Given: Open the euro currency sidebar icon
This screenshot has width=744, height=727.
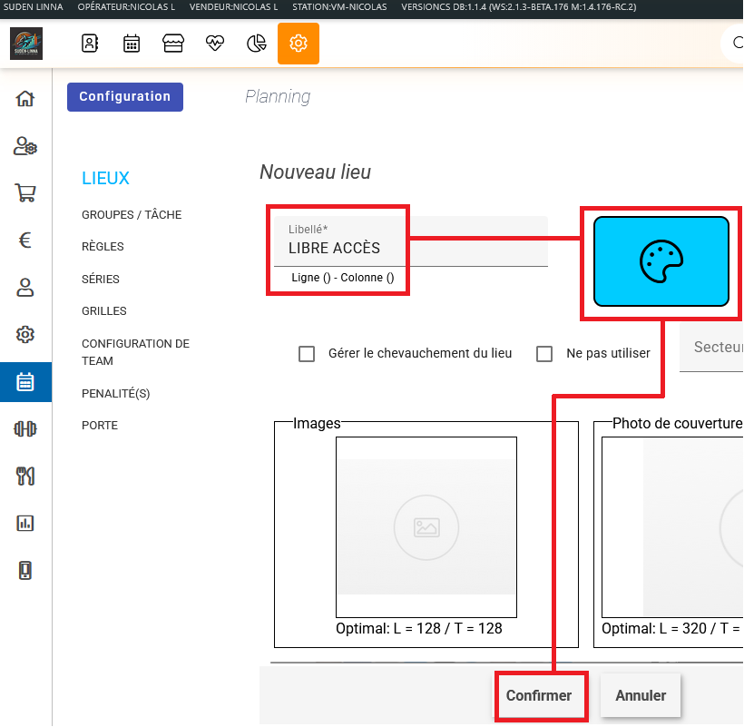Looking at the screenshot, I should tap(25, 241).
